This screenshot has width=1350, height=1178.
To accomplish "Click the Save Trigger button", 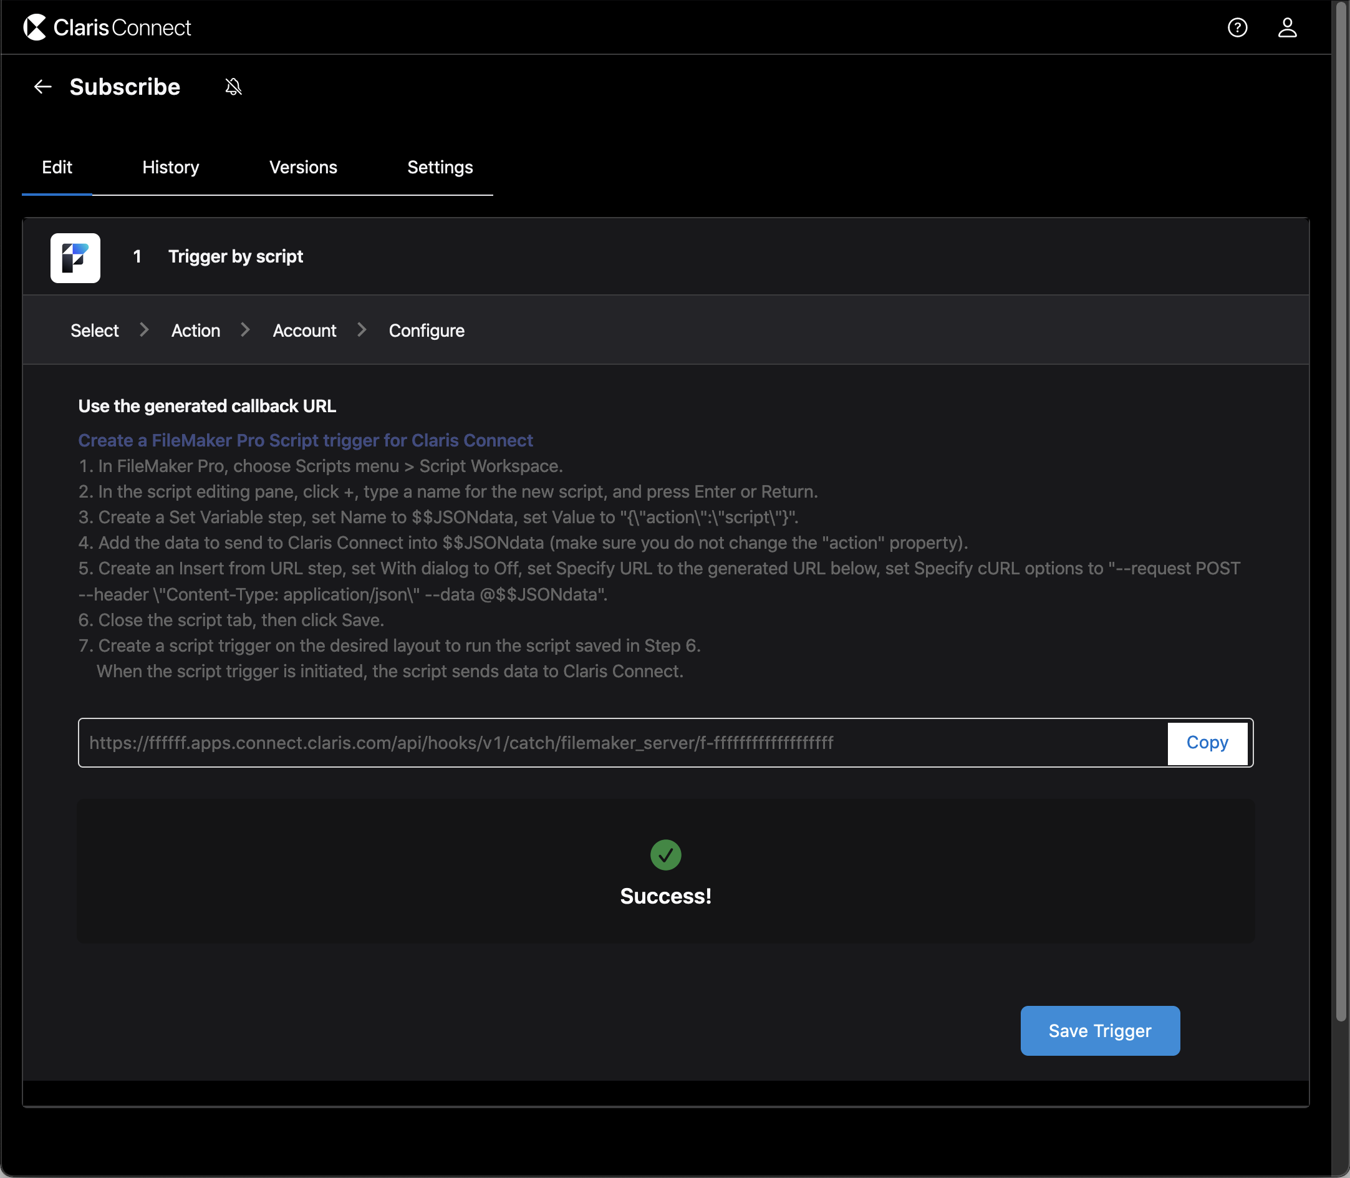I will [1099, 1030].
